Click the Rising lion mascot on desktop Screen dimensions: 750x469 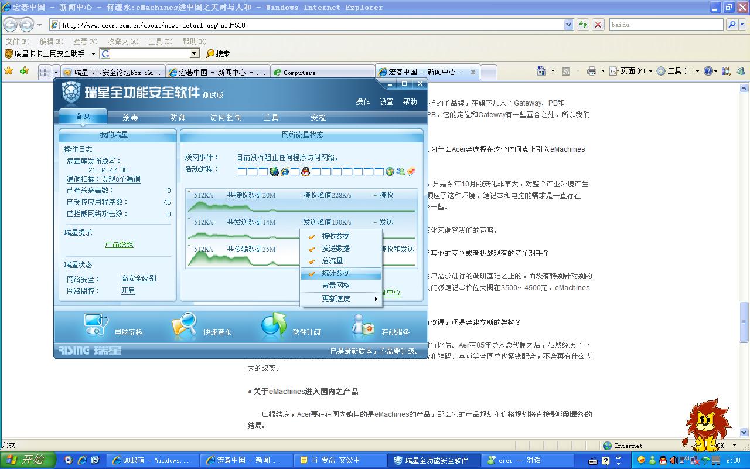click(707, 425)
